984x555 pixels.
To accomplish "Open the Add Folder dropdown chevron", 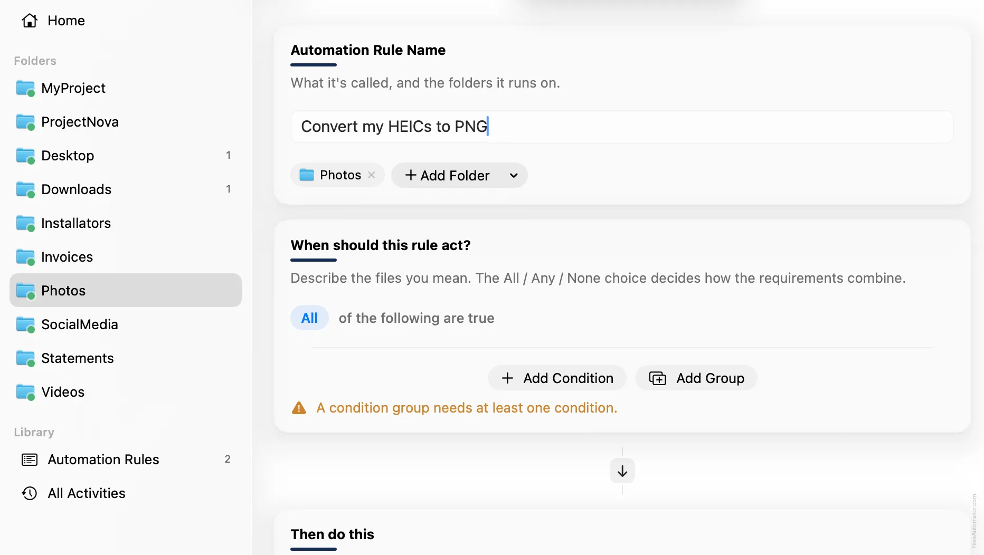I will pos(514,175).
